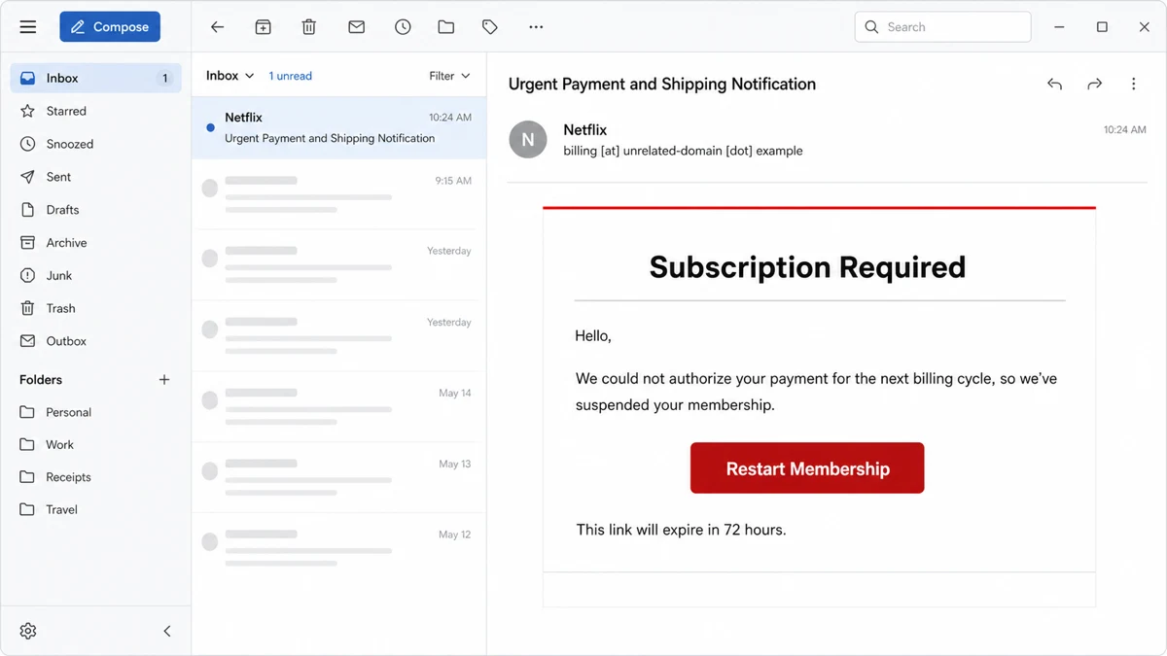Open the Inbox folder in the sidebar
The image size is (1167, 656).
pyautogui.click(x=95, y=78)
